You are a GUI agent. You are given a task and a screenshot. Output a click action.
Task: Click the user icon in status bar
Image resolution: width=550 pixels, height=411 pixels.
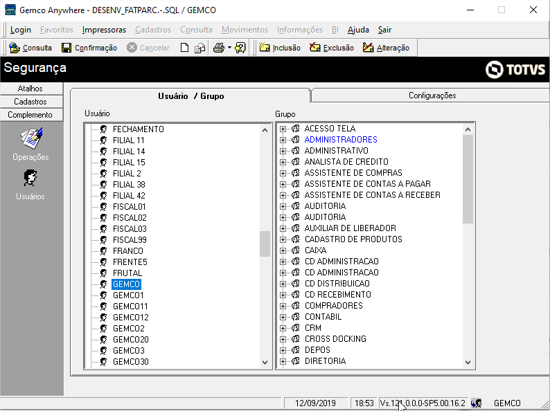[476, 403]
